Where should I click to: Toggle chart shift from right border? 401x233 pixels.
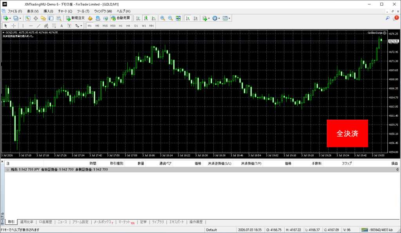195,18
